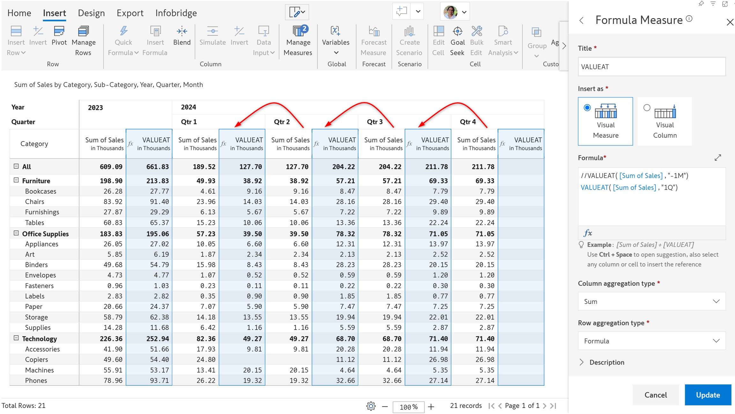Click the Update button
735x414 pixels.
point(708,395)
